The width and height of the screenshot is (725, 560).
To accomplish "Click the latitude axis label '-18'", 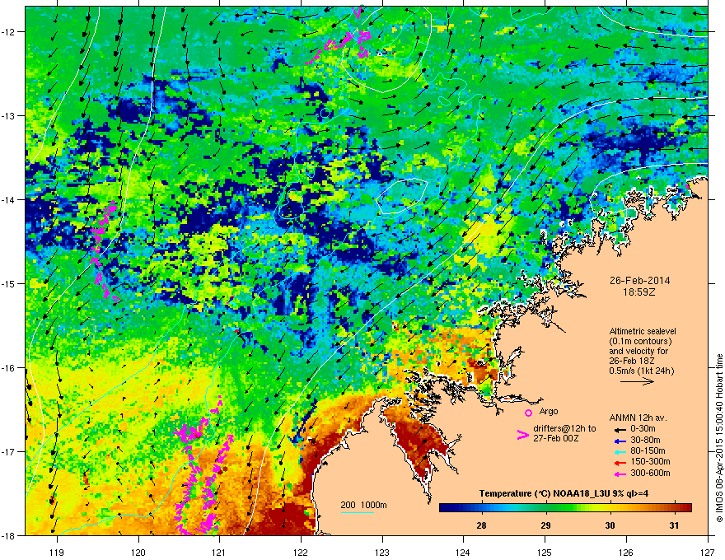I will coord(9,535).
